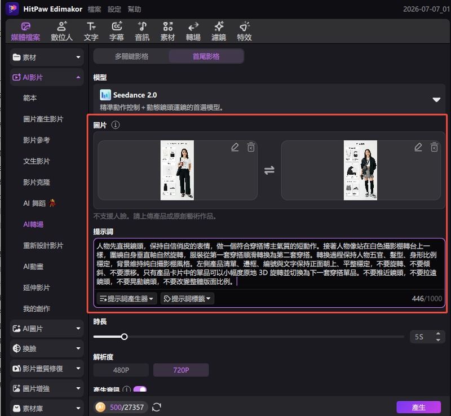Open the 特效 effects tool

[x=244, y=32]
